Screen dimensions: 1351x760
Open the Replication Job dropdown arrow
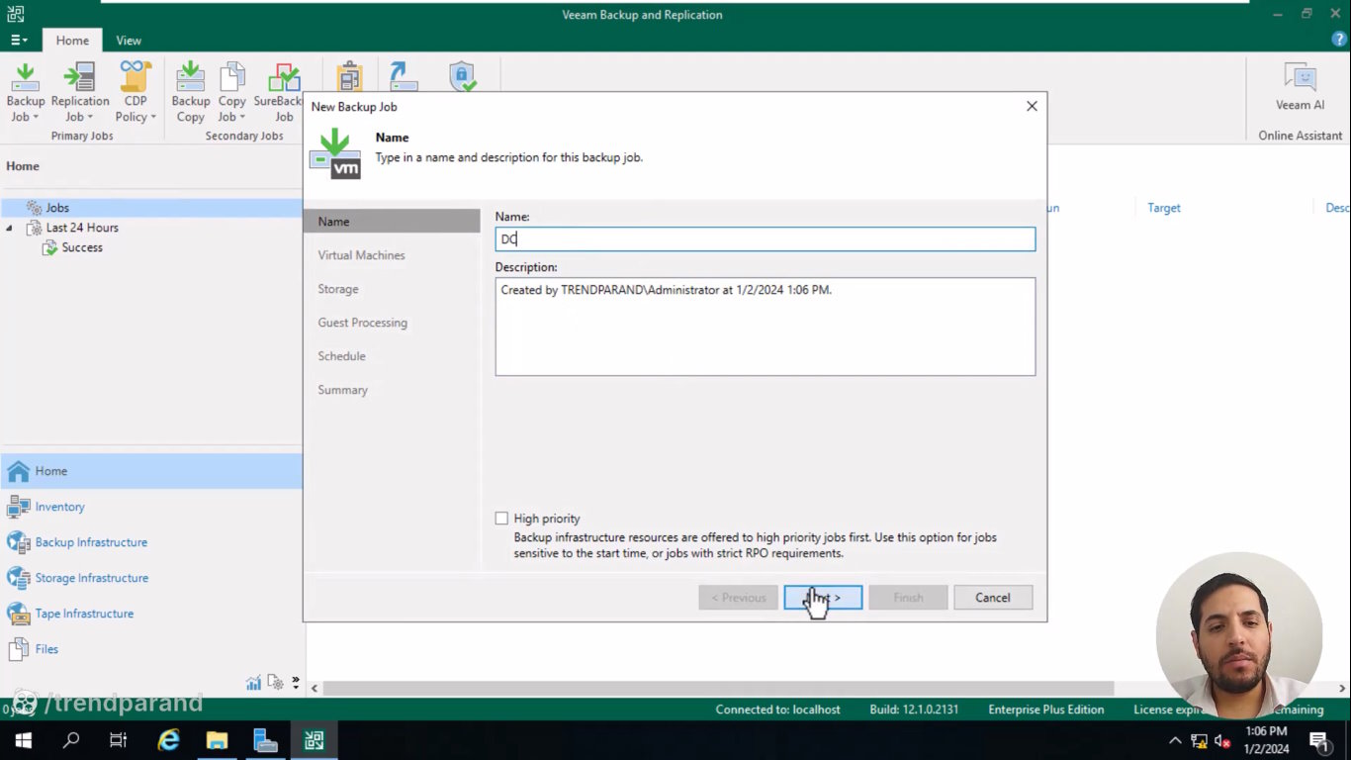[89, 118]
